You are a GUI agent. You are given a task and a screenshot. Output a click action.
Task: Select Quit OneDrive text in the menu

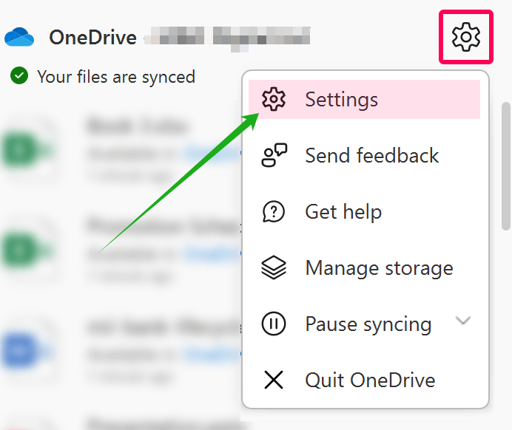pos(370,380)
